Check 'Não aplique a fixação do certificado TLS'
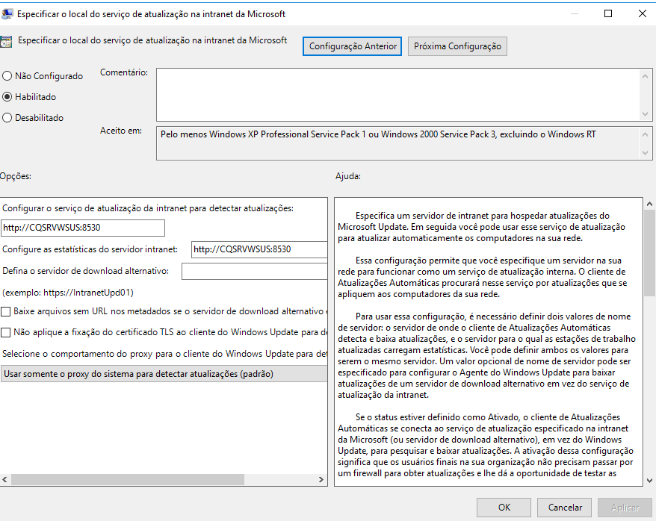 (7, 333)
